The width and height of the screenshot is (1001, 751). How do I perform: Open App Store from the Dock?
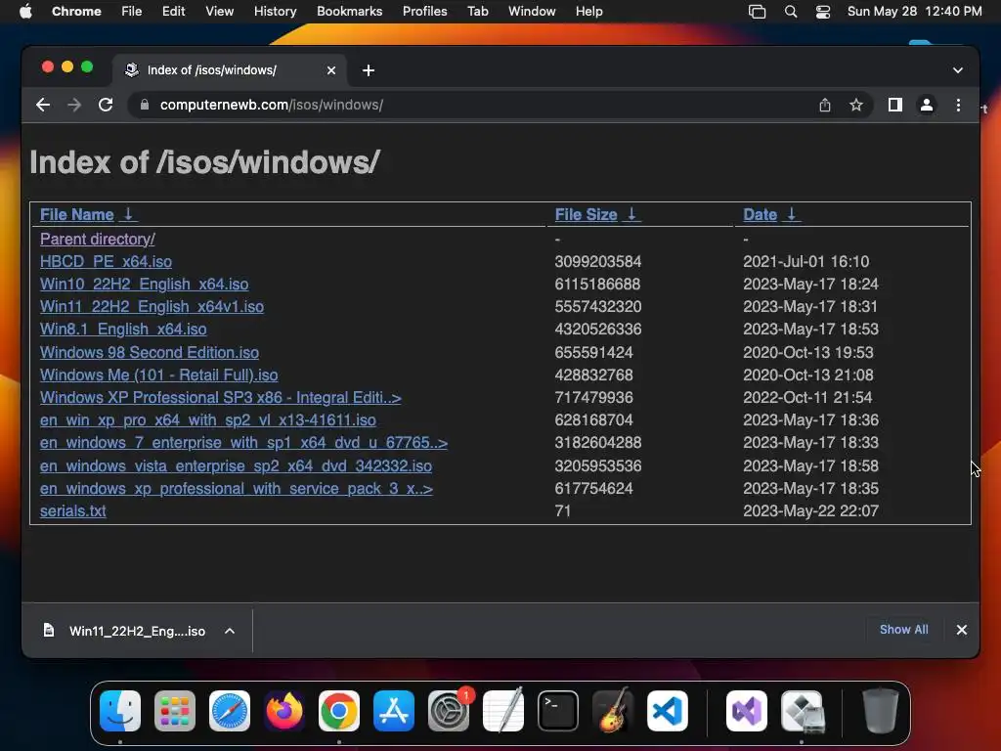pyautogui.click(x=394, y=711)
